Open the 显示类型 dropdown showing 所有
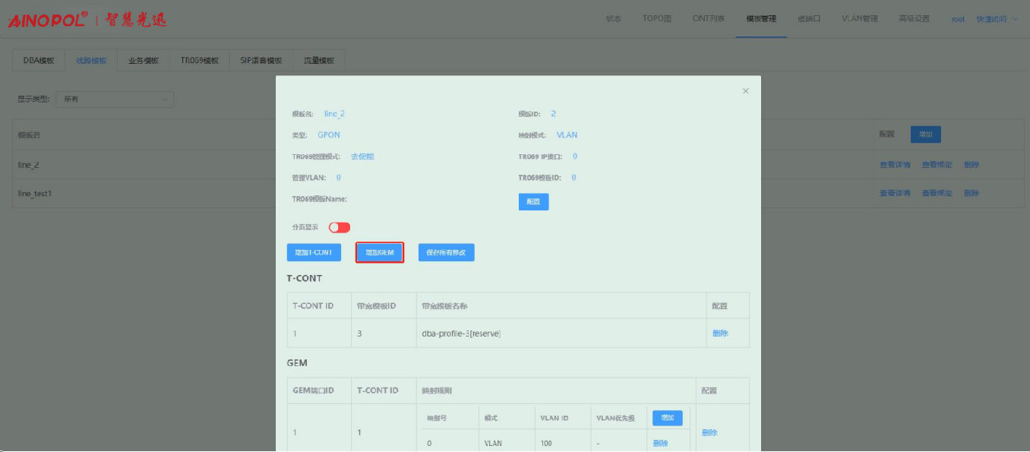Viewport: 1030px width, 452px height. (x=117, y=100)
